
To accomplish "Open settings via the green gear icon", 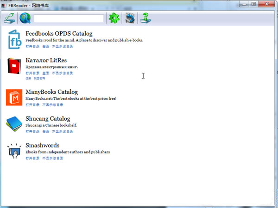I will point(114,18).
